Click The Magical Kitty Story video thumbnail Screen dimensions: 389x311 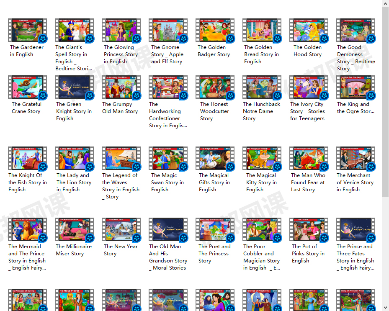coord(262,158)
